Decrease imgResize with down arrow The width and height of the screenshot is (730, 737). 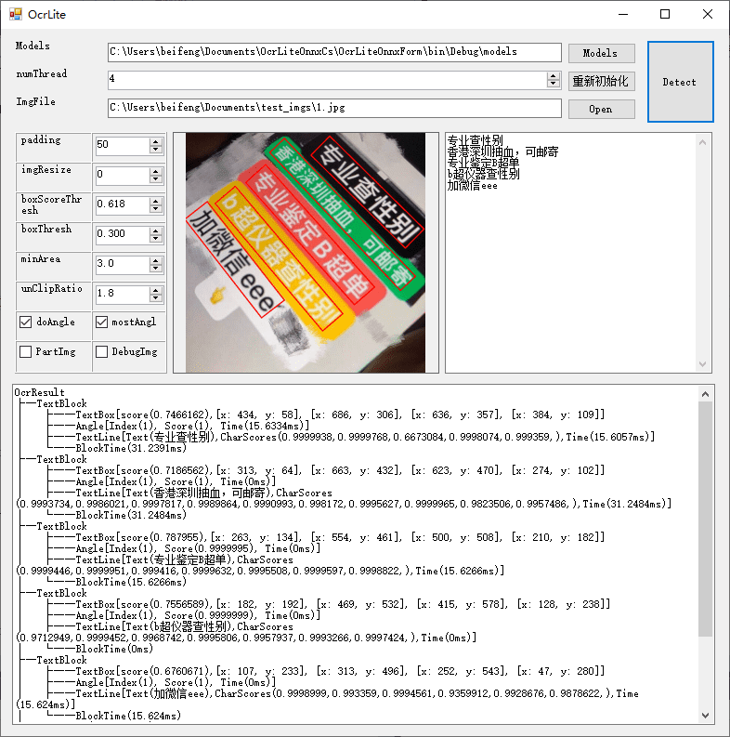(x=156, y=179)
